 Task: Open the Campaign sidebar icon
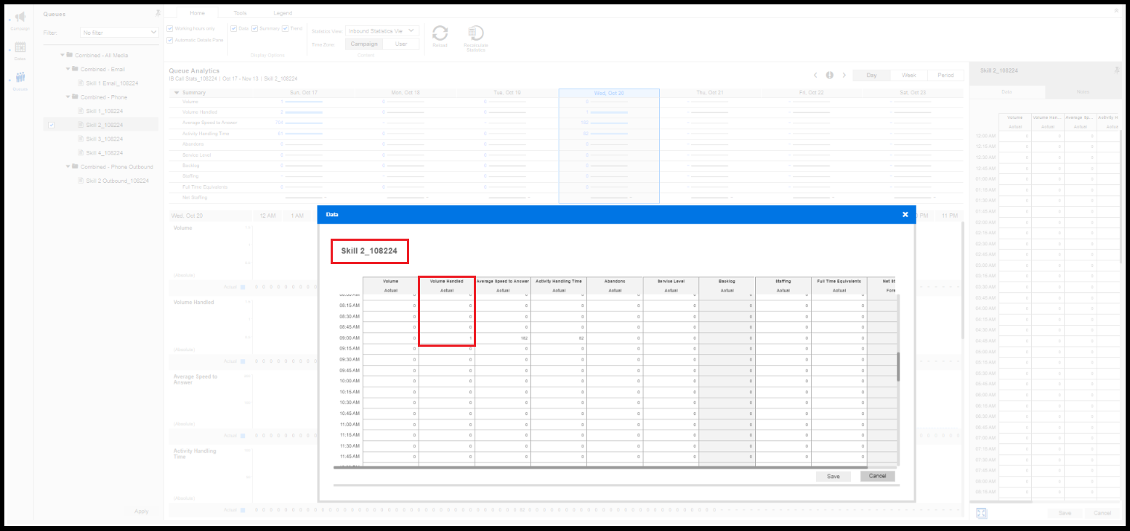pos(20,17)
